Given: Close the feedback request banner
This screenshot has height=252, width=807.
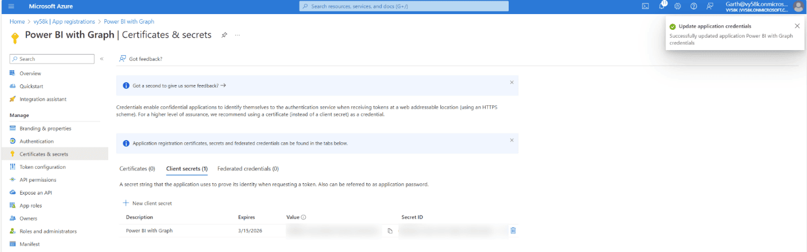Looking at the screenshot, I should pyautogui.click(x=511, y=82).
